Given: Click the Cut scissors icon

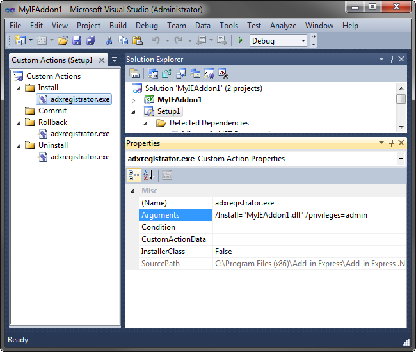Looking at the screenshot, I should coord(109,40).
